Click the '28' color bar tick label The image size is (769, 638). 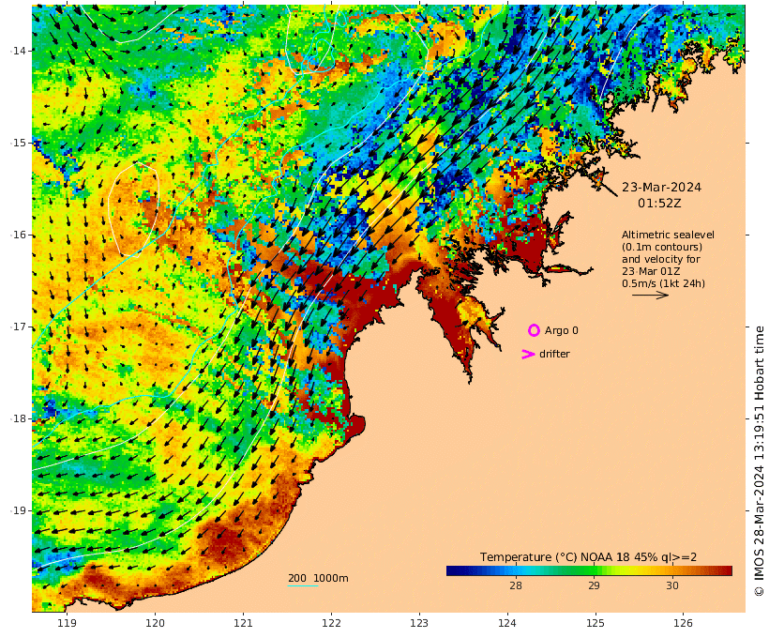click(x=516, y=585)
